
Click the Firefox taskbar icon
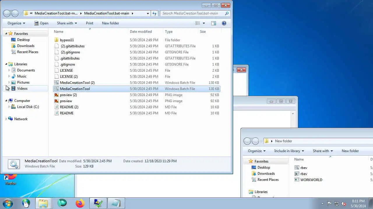tap(80, 203)
